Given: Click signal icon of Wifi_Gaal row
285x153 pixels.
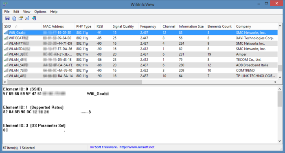Looking at the screenshot, I should pyautogui.click(x=6, y=32).
